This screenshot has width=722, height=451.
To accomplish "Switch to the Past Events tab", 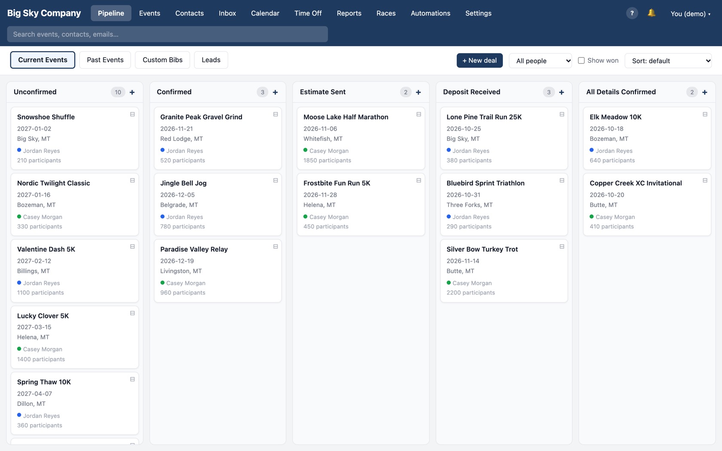I will (105, 60).
